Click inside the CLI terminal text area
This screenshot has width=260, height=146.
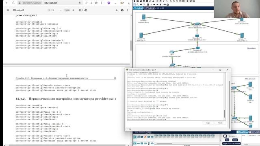coord(175,97)
